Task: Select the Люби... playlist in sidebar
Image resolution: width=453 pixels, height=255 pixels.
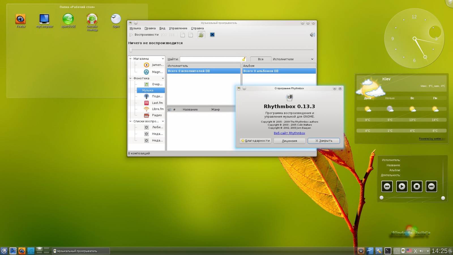Action: pos(154,127)
